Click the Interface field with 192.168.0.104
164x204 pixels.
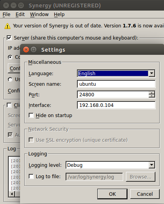tap(116, 105)
